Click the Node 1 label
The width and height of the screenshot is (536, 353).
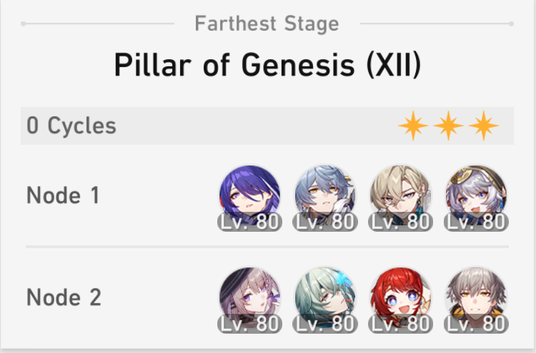(63, 195)
